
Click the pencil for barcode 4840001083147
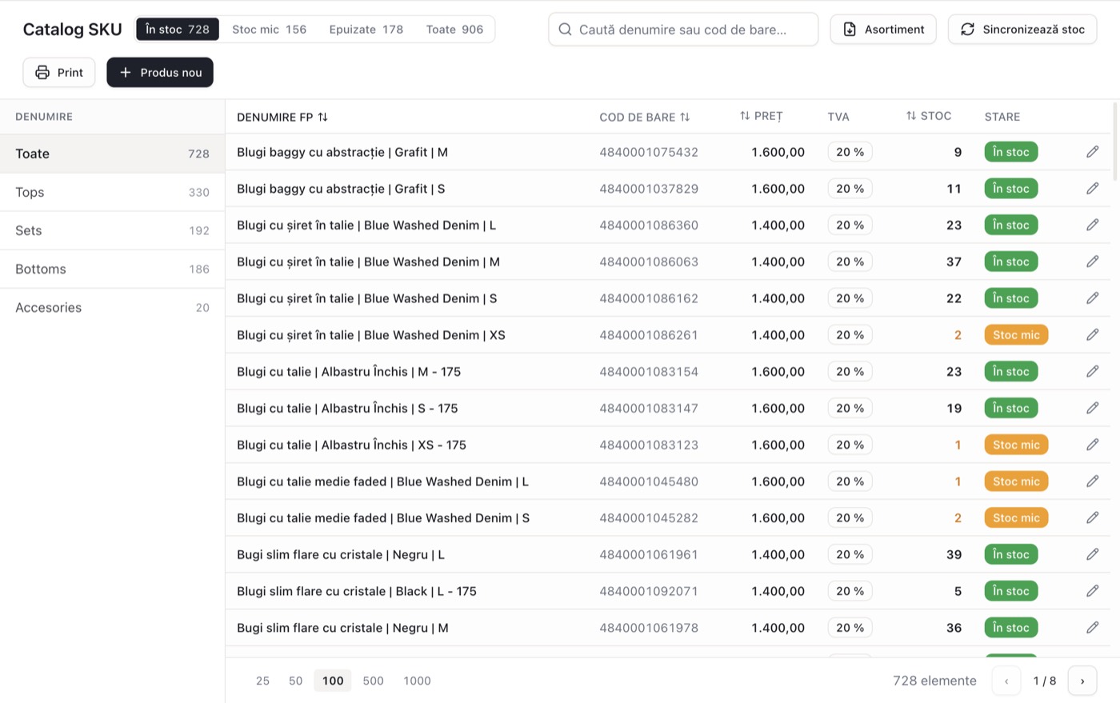point(1092,408)
